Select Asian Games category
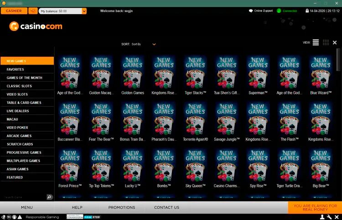 point(27,169)
